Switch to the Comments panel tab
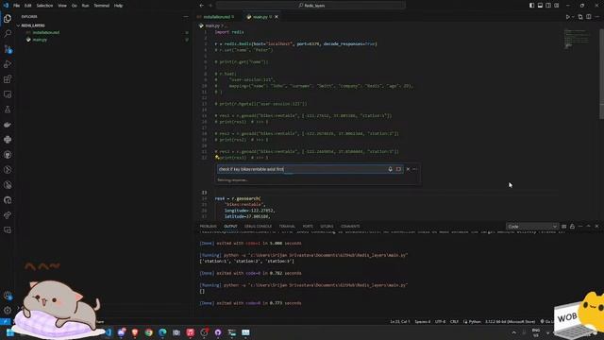 tap(350, 227)
